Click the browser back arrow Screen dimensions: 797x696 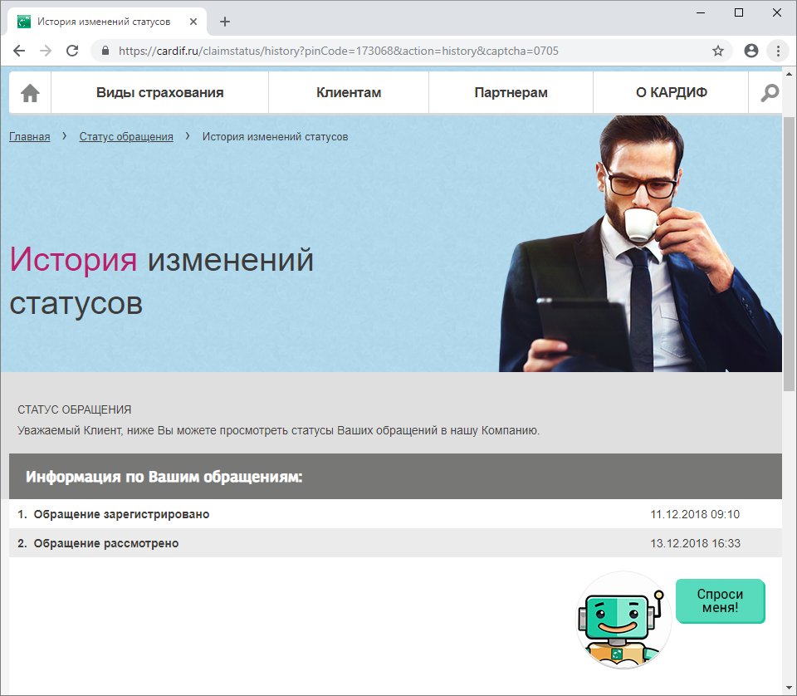(x=19, y=51)
